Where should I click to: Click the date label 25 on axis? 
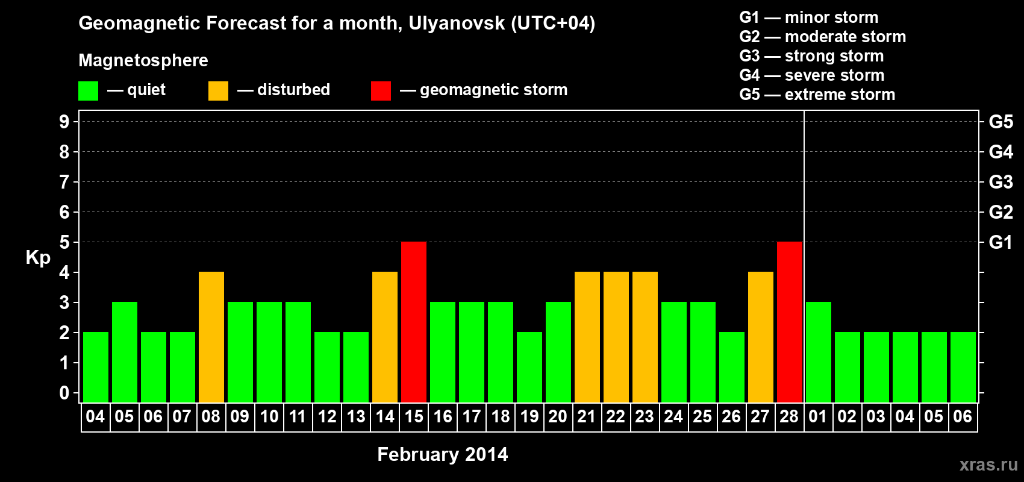tap(702, 417)
